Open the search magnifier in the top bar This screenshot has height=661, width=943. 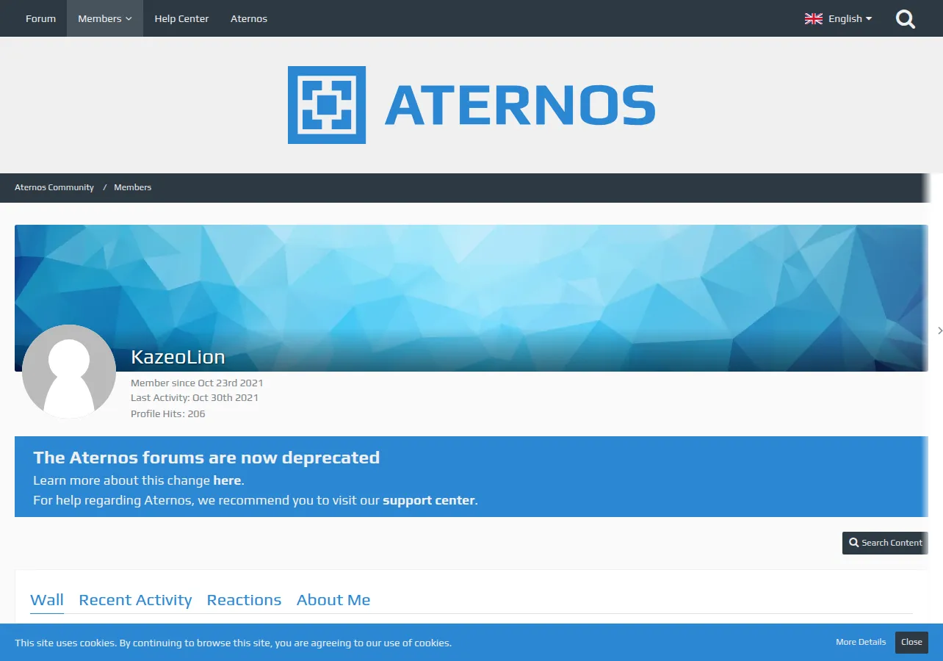(906, 19)
